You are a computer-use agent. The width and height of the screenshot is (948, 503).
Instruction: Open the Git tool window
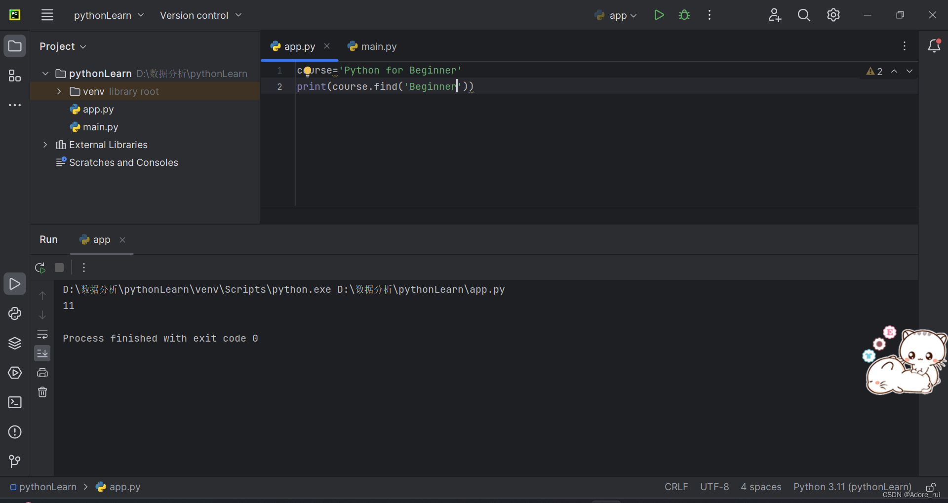point(15,461)
